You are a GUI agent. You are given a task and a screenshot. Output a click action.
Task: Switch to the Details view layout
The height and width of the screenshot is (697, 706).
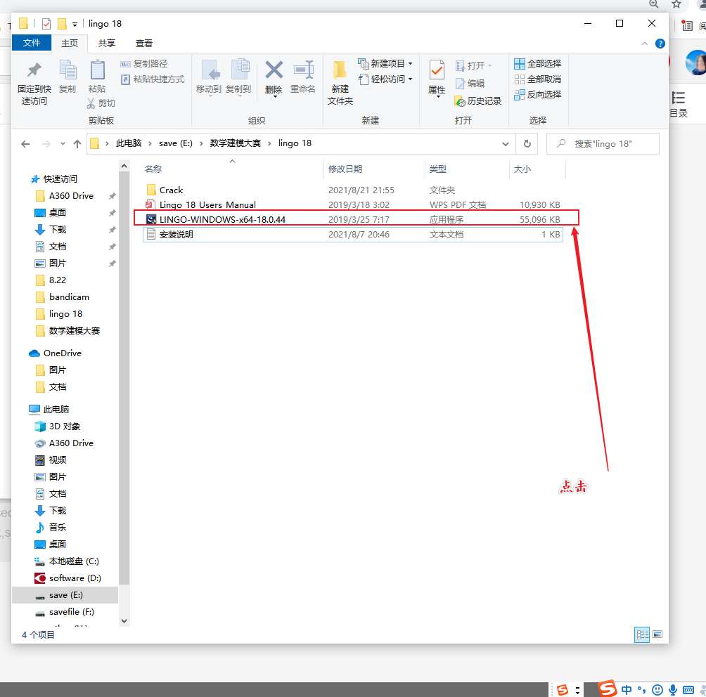tap(642, 635)
